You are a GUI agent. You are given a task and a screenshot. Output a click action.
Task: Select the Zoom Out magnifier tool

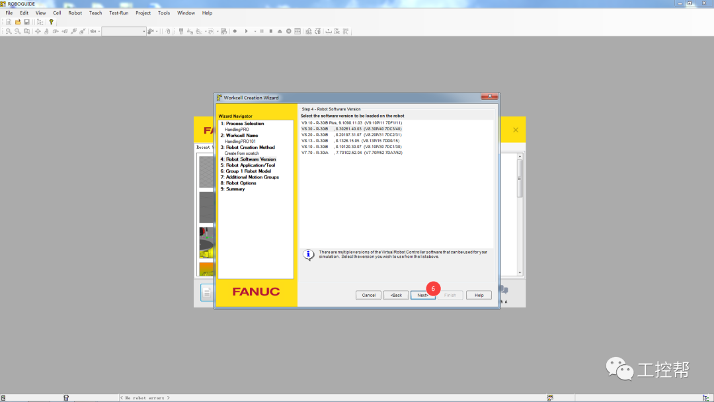coord(17,32)
